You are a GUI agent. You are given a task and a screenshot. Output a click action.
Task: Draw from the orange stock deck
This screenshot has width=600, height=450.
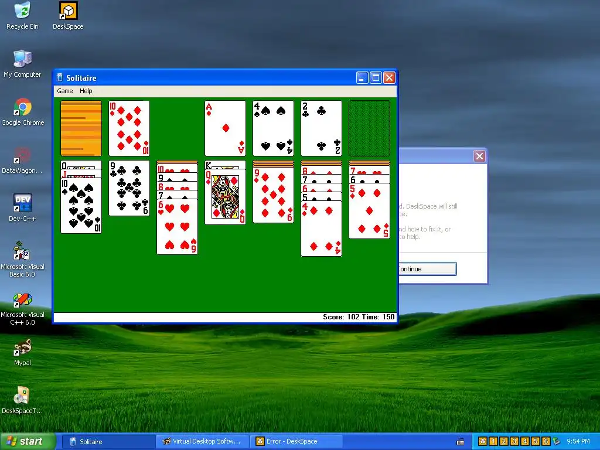pos(81,128)
